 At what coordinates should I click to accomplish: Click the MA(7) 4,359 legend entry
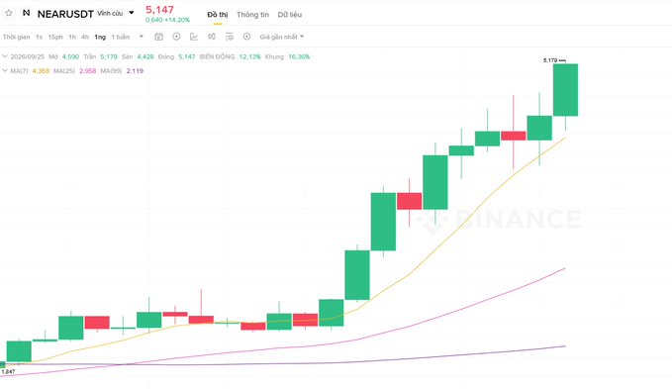click(30, 70)
